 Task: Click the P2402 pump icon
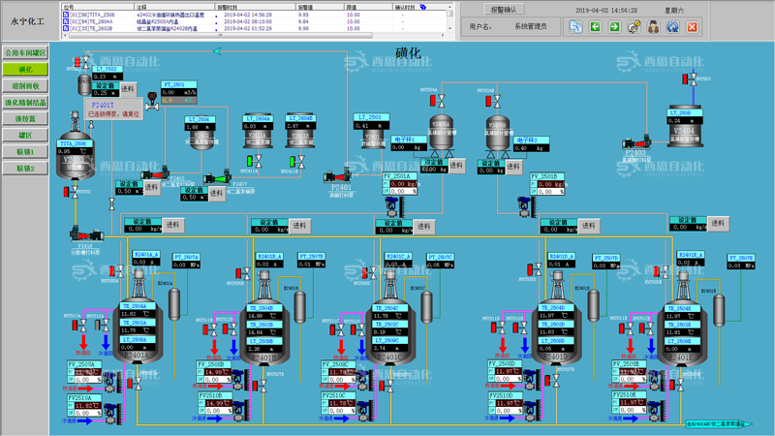point(155,173)
